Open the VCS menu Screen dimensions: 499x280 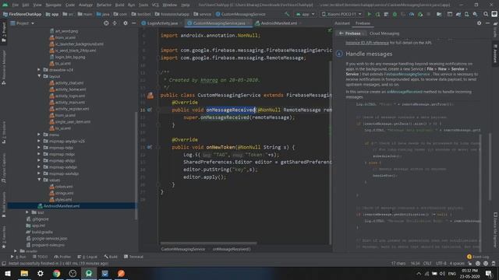point(155,5)
